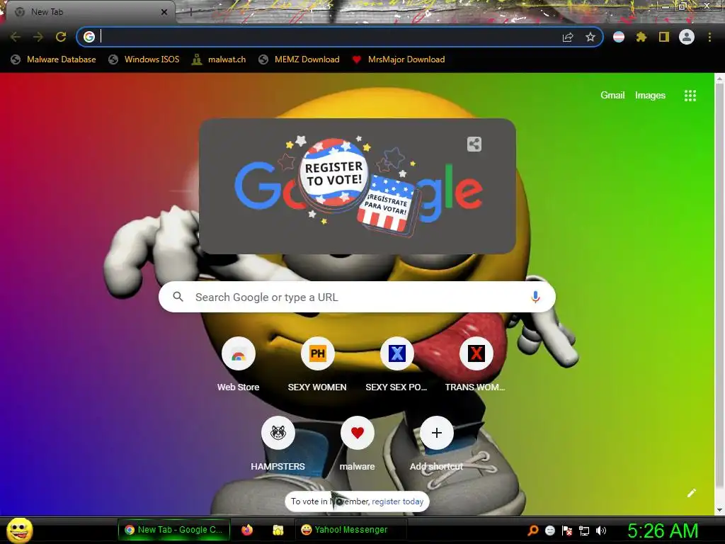The image size is (725, 544).
Task: Open the Google apps grid
Action: tap(690, 96)
